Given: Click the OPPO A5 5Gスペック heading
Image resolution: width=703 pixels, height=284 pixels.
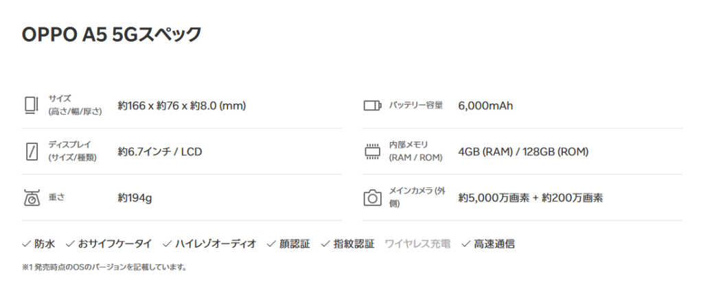Looking at the screenshot, I should tap(112, 34).
